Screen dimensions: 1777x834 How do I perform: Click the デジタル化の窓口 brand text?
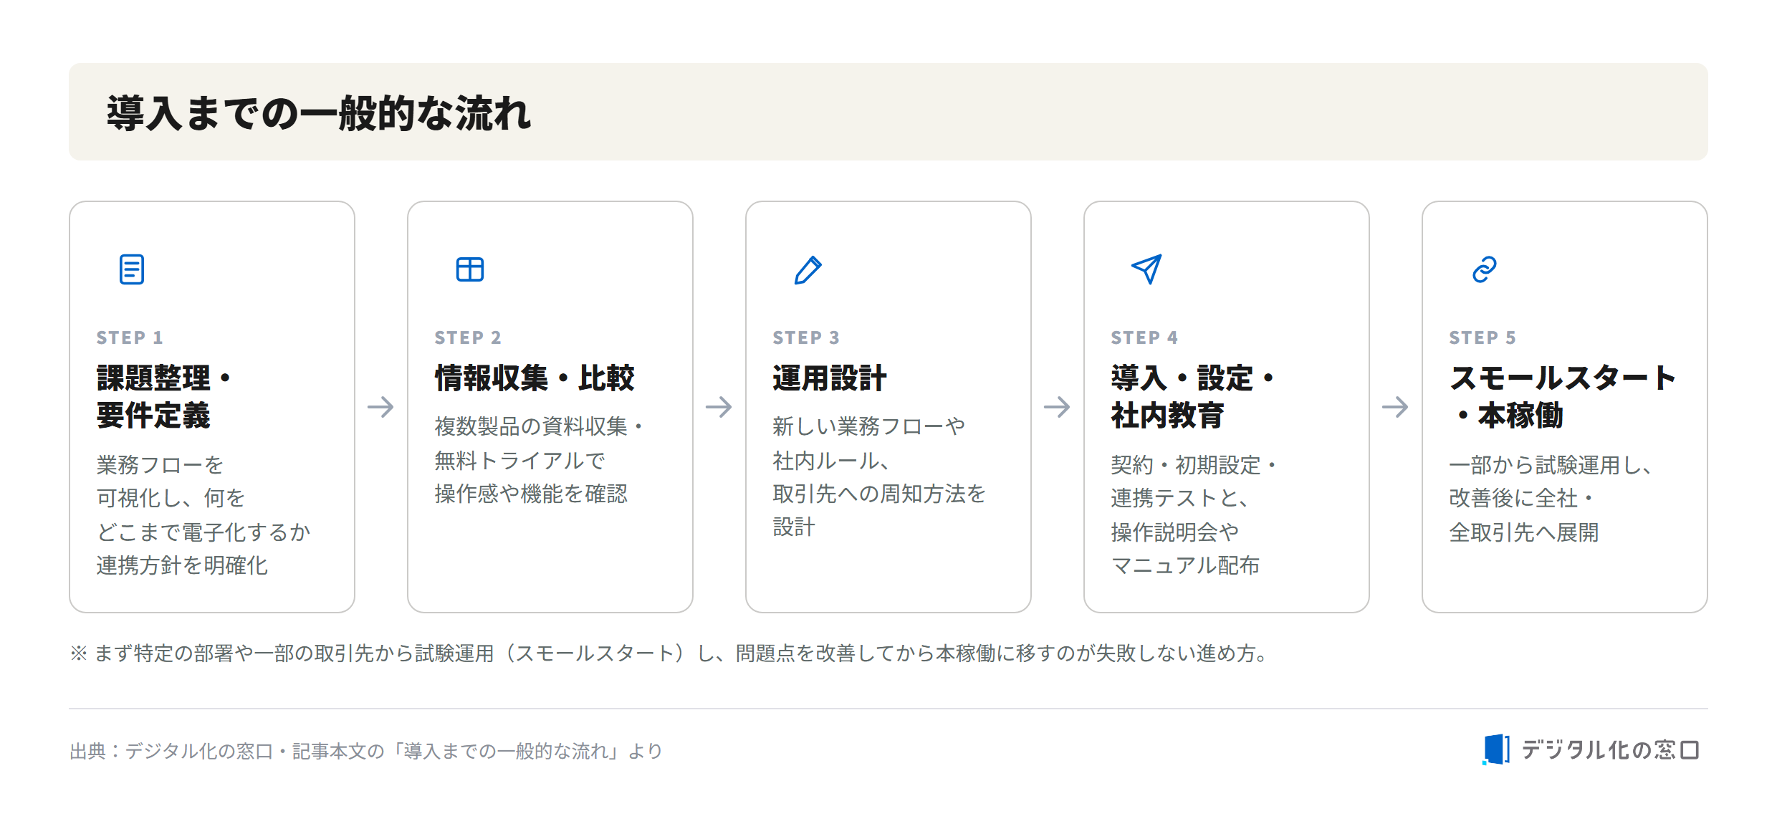click(x=1611, y=750)
